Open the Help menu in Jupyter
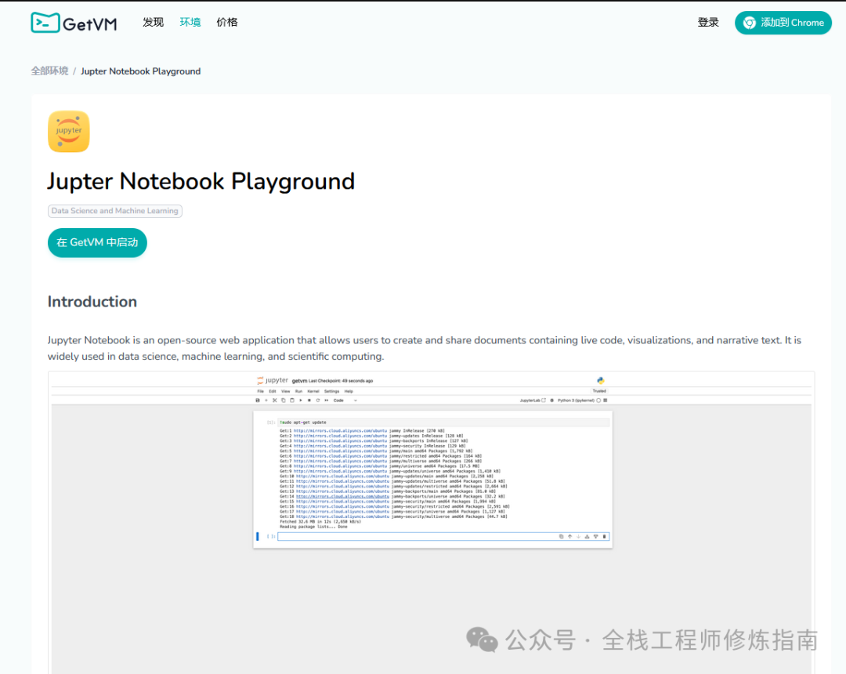846x674 pixels. coord(349,391)
